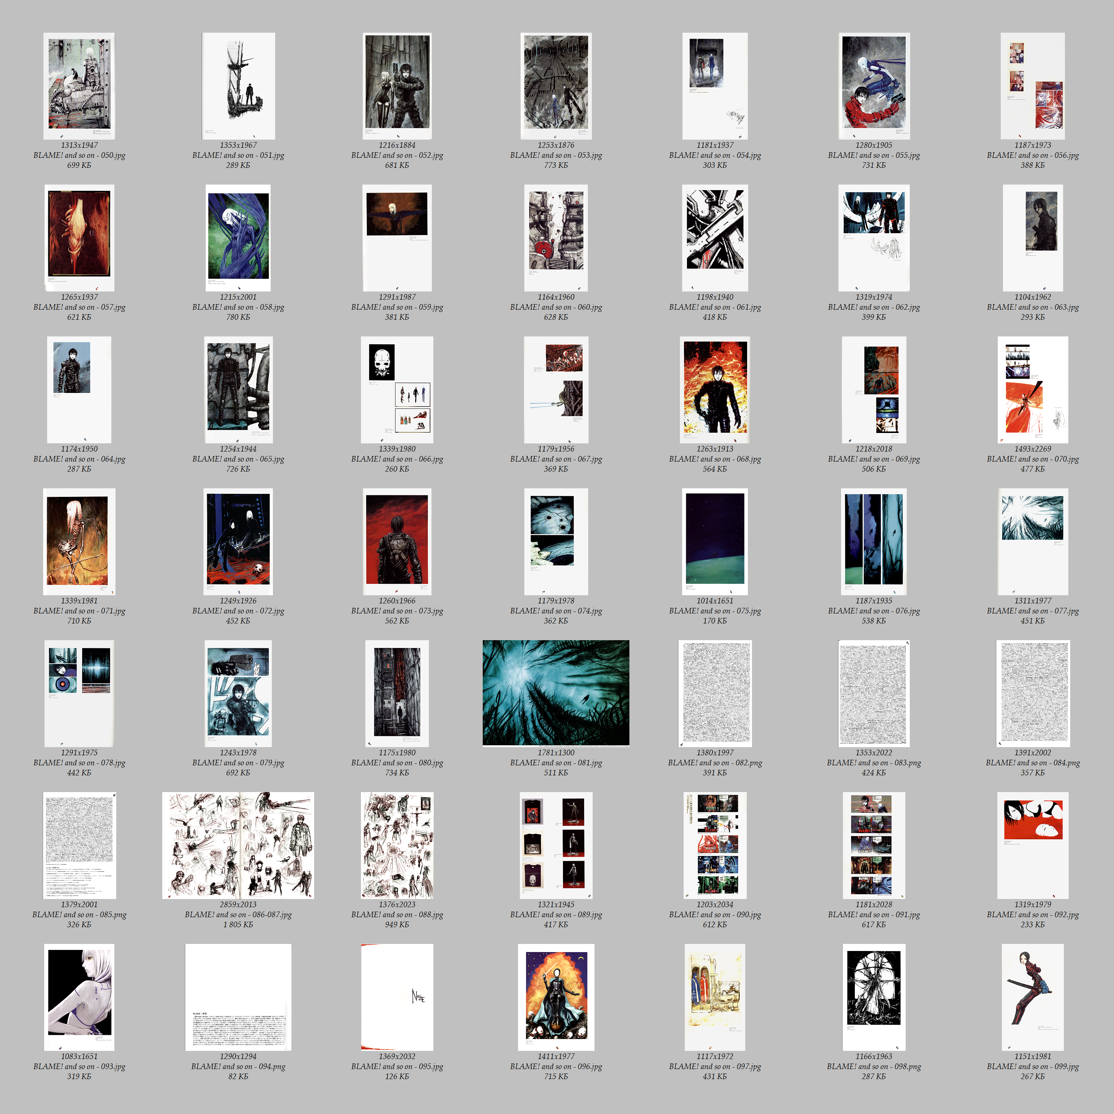Screen dimensions: 1114x1114
Task: Open the 071.jpg skeleton thumbnail
Action: pyautogui.click(x=79, y=541)
